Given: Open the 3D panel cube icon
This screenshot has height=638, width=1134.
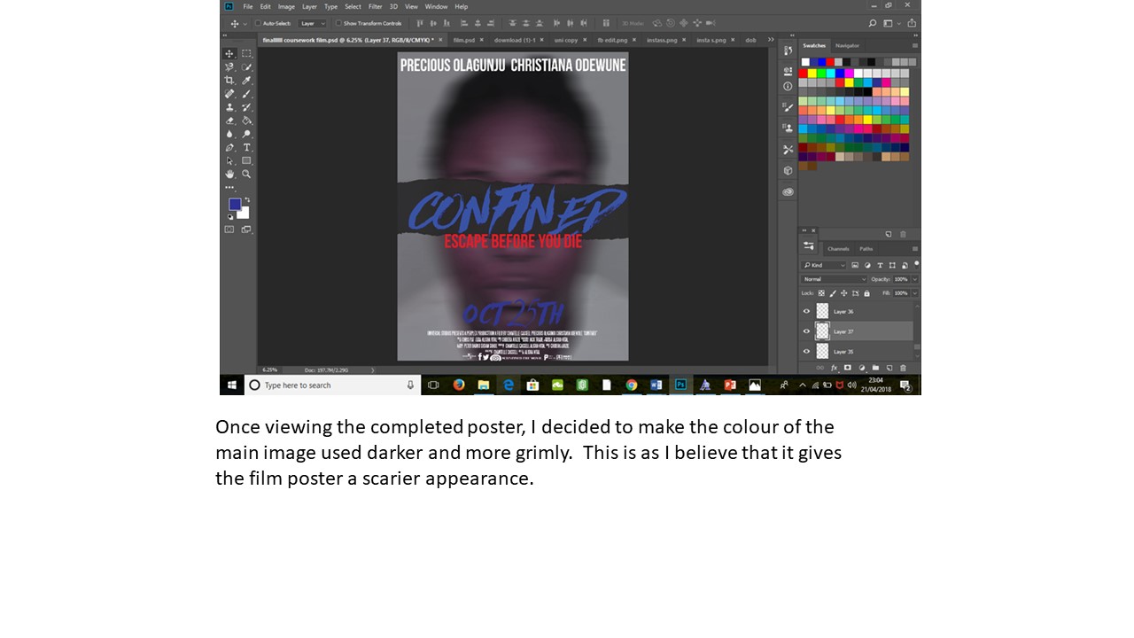Looking at the screenshot, I should (788, 170).
